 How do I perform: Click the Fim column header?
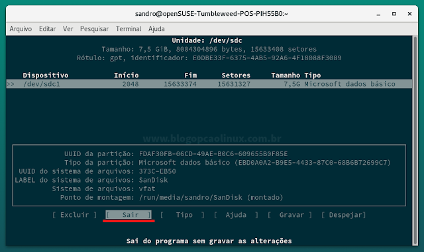click(191, 75)
